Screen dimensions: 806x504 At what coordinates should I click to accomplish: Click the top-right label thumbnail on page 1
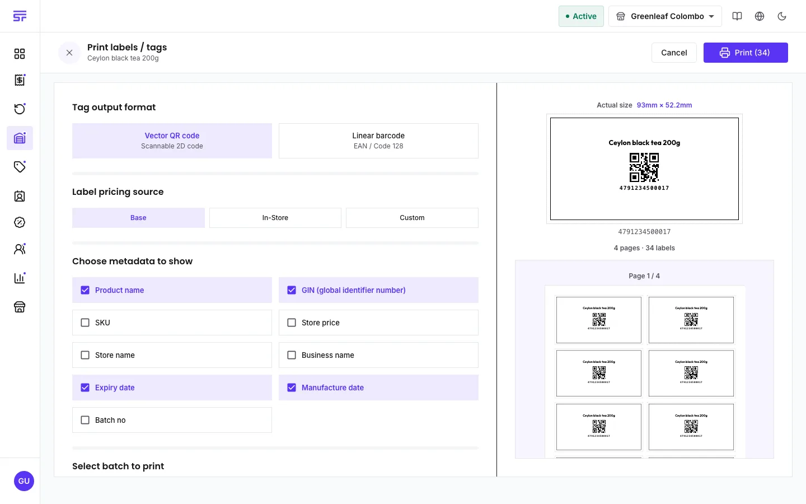coord(691,320)
